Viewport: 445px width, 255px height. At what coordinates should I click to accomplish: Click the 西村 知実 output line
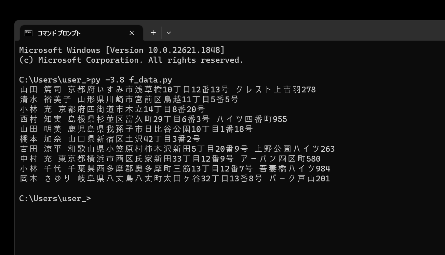click(x=153, y=119)
